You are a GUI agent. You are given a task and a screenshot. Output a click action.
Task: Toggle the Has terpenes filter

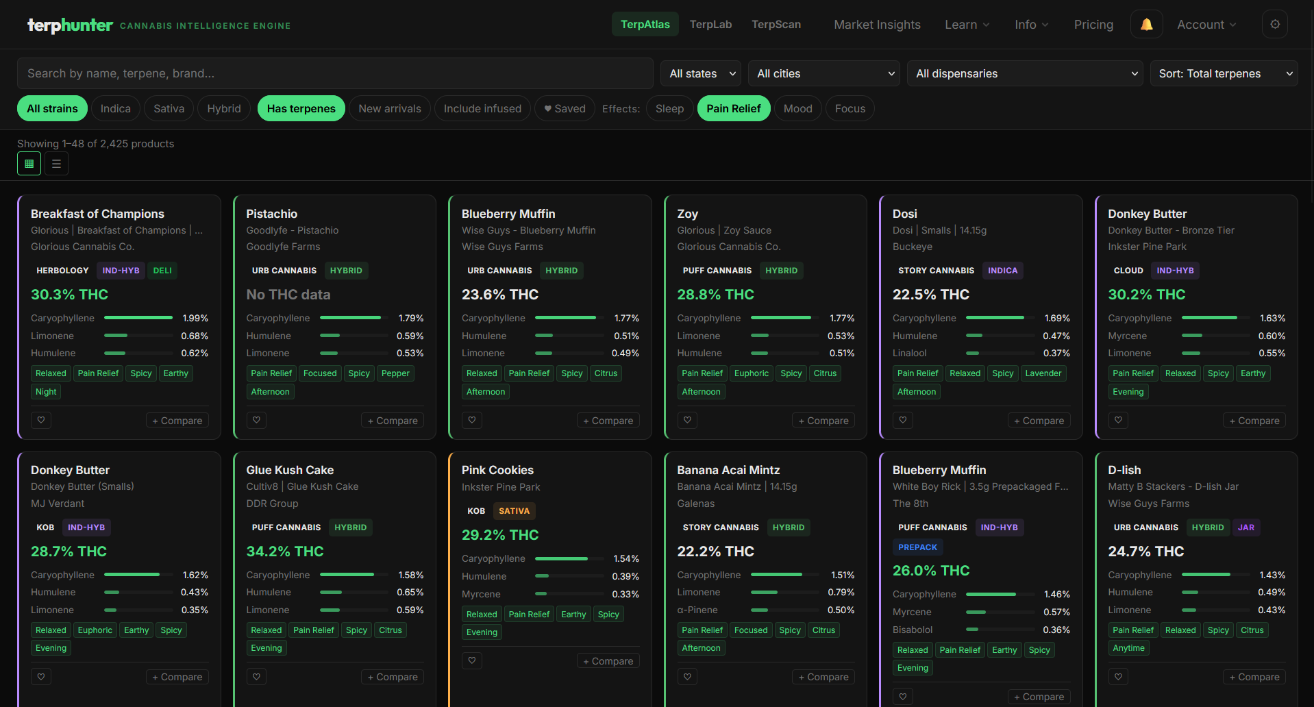pos(301,108)
